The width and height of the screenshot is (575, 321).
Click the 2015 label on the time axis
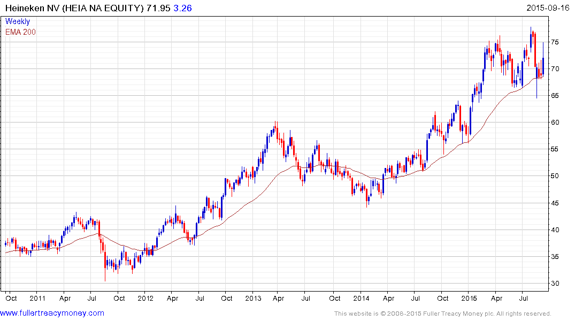pyautogui.click(x=469, y=297)
